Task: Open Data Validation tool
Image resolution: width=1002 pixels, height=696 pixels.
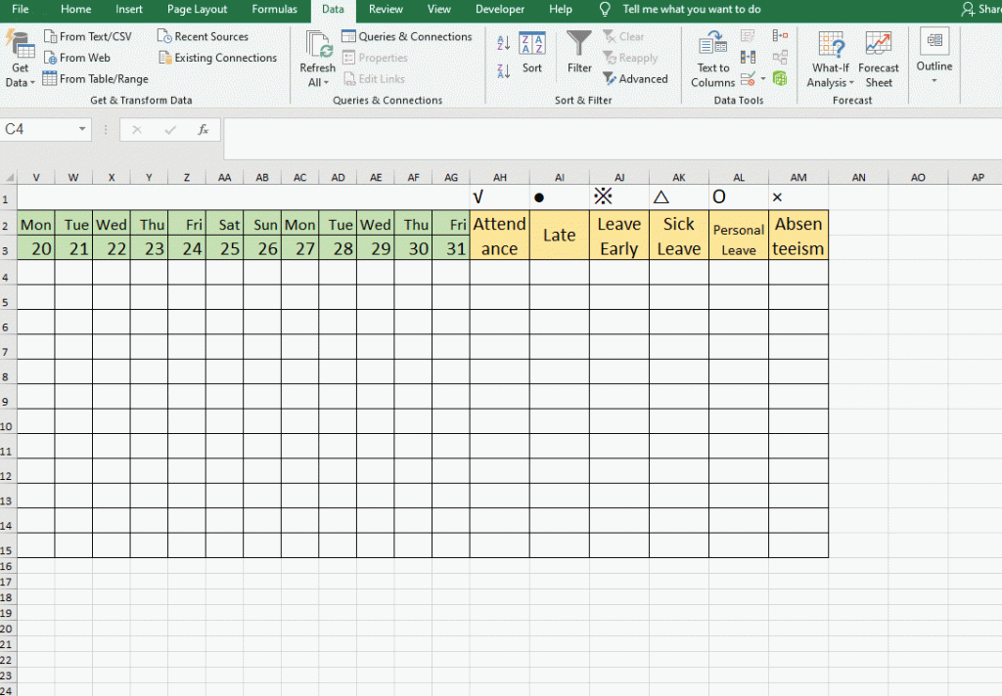Action: pyautogui.click(x=748, y=78)
